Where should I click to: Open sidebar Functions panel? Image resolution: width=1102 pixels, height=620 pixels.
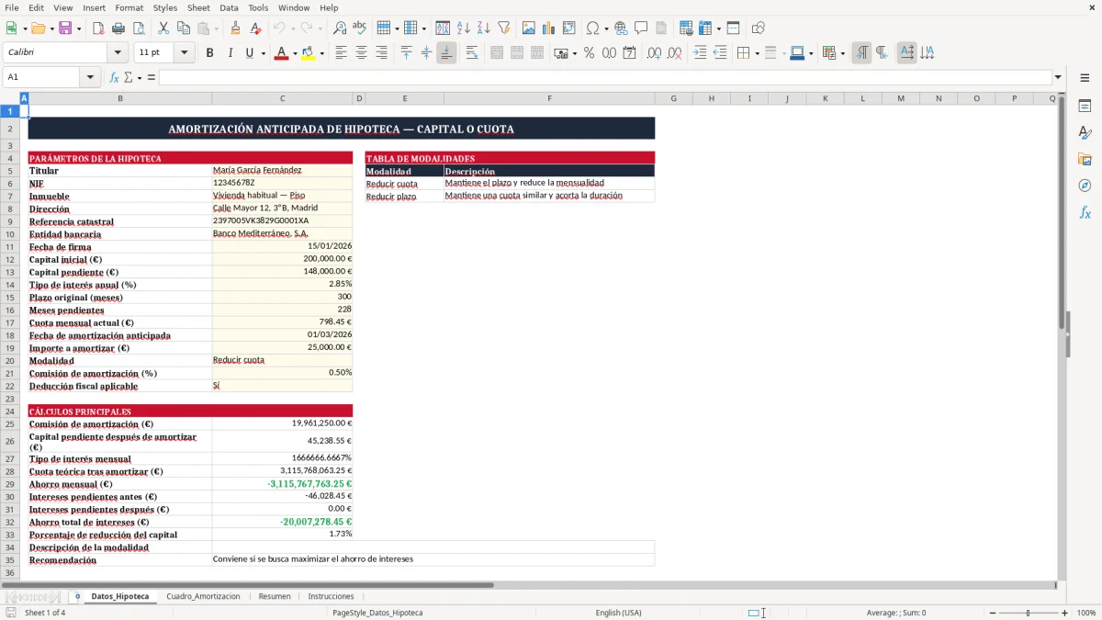[x=1085, y=212]
